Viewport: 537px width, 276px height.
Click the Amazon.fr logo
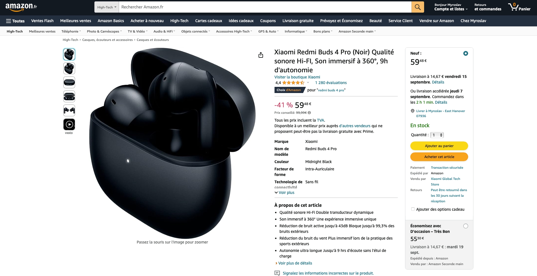21,7
